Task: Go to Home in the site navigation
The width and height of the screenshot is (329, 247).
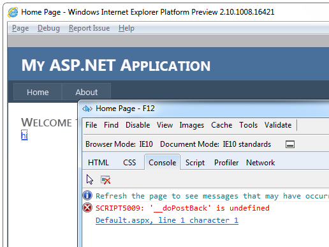Action: 38,92
